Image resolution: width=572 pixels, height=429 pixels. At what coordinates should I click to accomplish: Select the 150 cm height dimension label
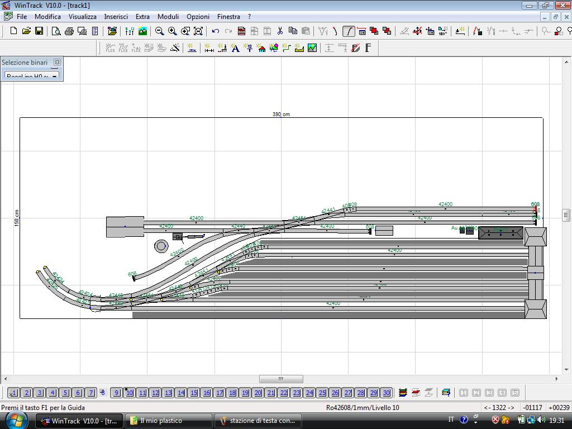(16, 218)
